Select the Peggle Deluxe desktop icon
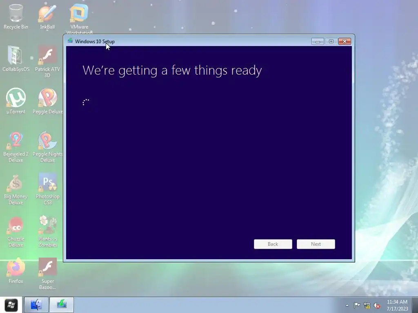Image resolution: width=418 pixels, height=313 pixels. 47,101
